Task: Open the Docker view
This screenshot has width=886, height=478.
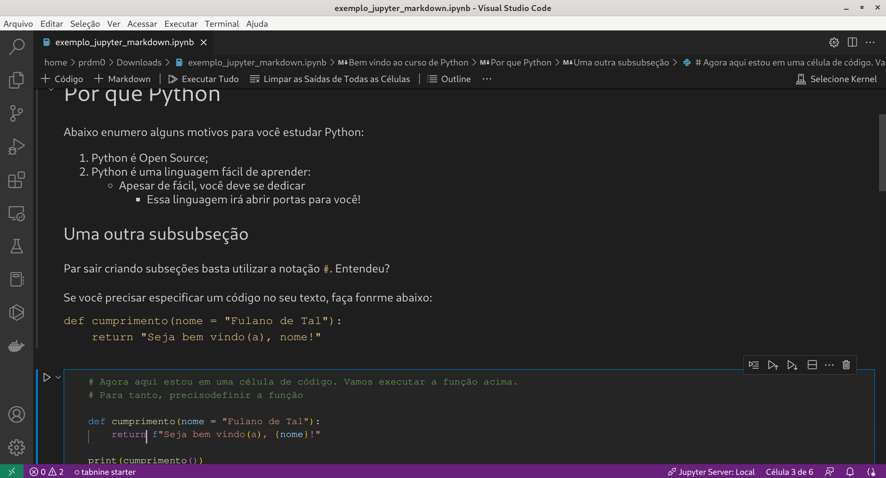Action: [17, 346]
